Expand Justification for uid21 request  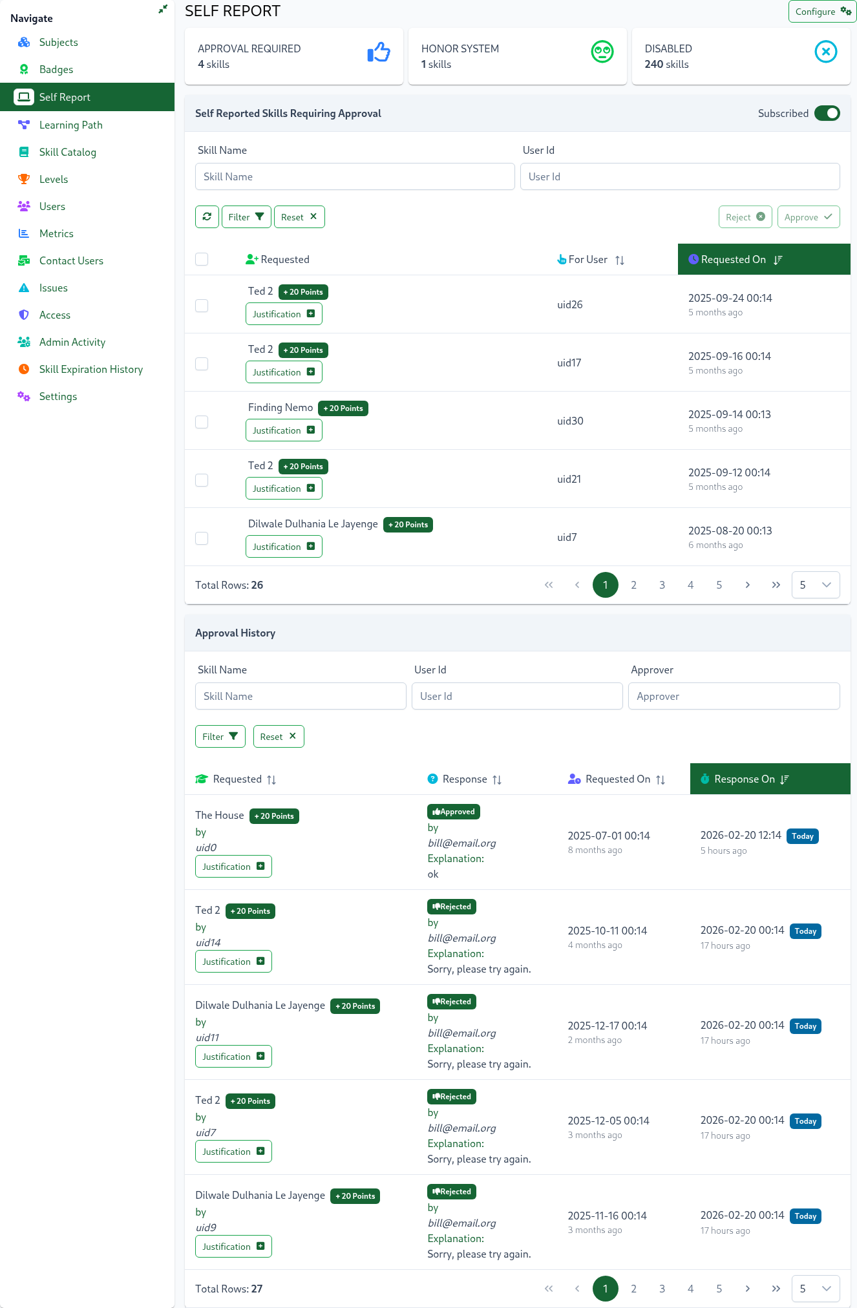(x=284, y=489)
